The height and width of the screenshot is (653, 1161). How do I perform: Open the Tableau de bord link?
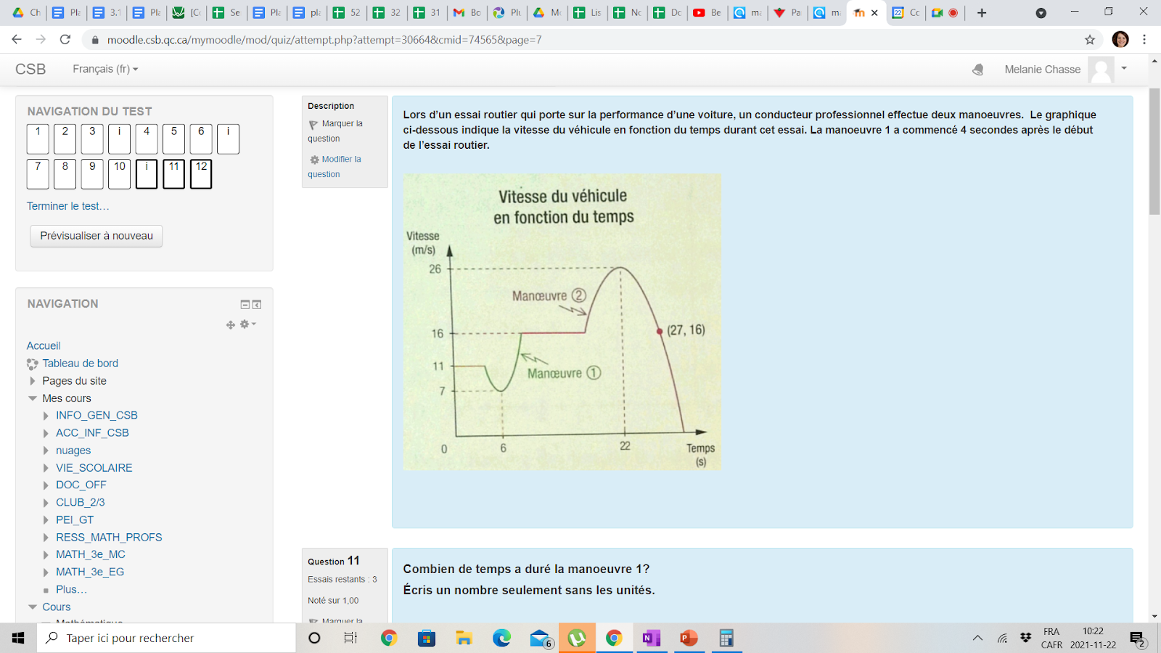[80, 364]
